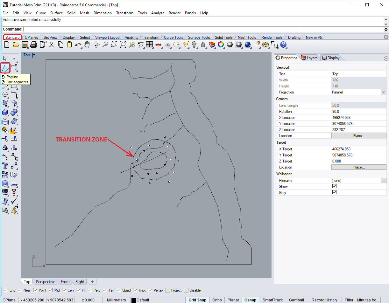Click the 4 Viewports layout icon
The height and width of the screenshot is (303, 389).
coord(150,45)
